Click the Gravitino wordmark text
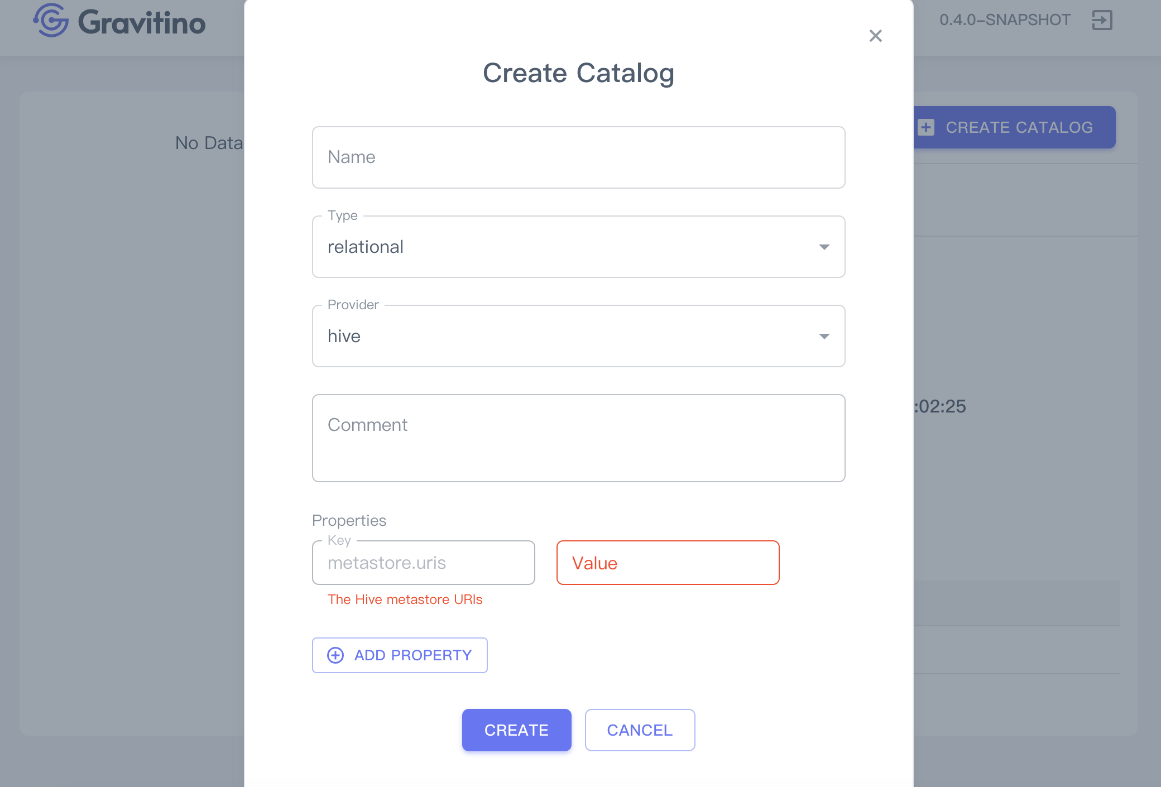This screenshot has height=787, width=1161. [x=142, y=22]
